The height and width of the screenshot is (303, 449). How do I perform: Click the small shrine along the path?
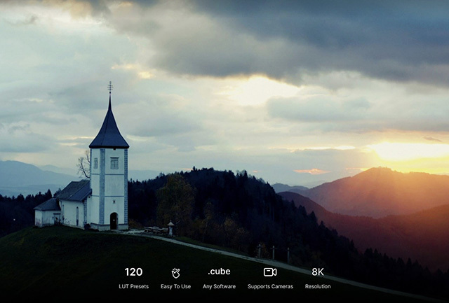tap(170, 228)
